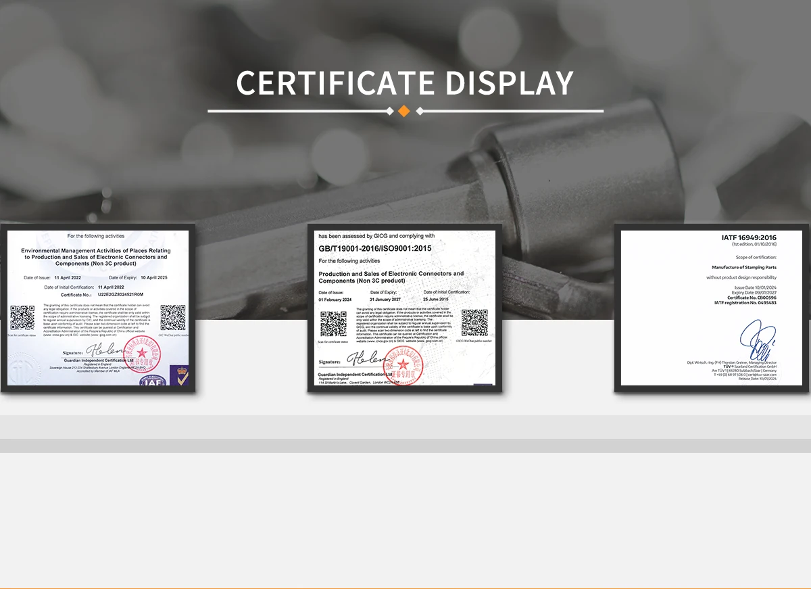
Task: Open the GB/T19001-2016/ISO9001:2015 certificate image
Action: pos(405,308)
